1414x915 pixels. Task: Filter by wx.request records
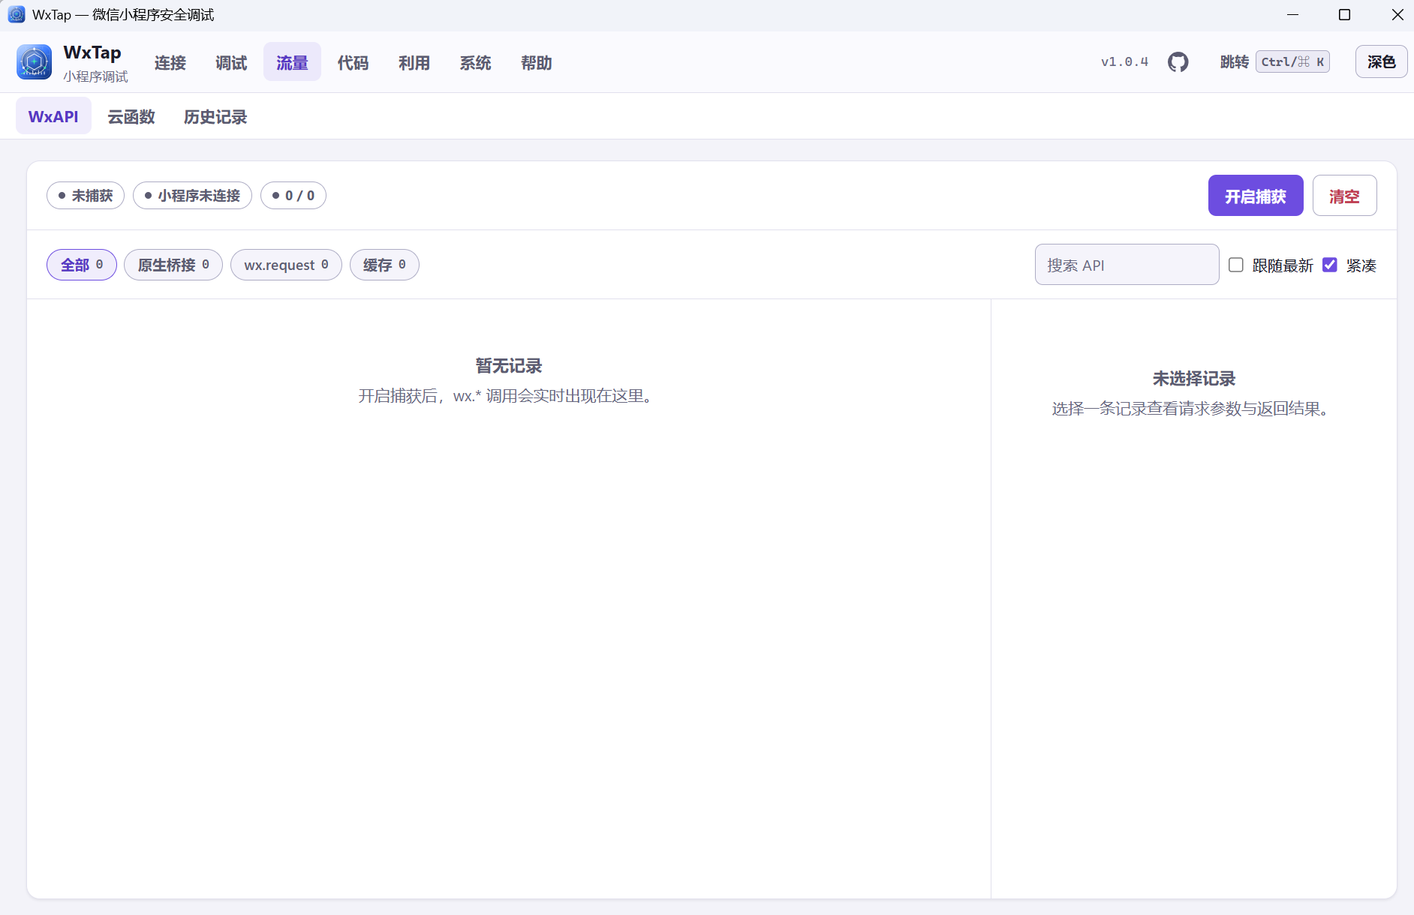(286, 265)
